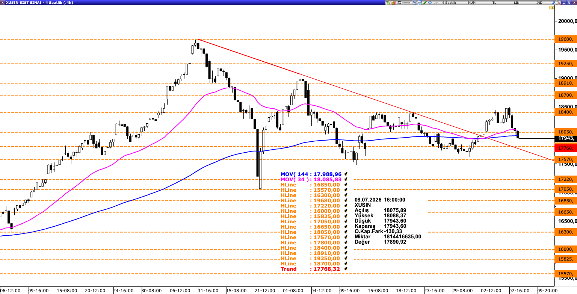
Task: Click the Trend legend label
Action: coord(288,269)
